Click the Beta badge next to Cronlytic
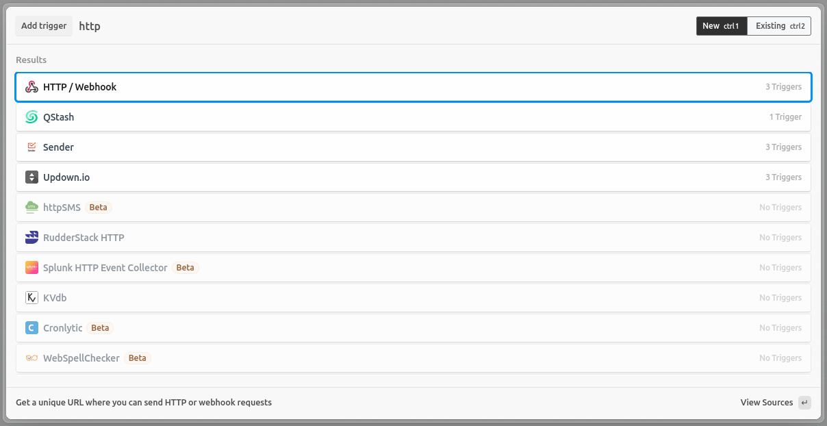 (x=100, y=327)
